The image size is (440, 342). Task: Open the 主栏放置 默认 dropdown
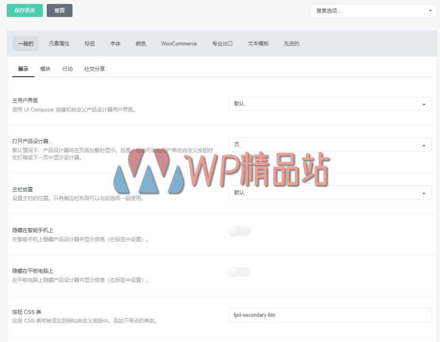pyautogui.click(x=330, y=193)
